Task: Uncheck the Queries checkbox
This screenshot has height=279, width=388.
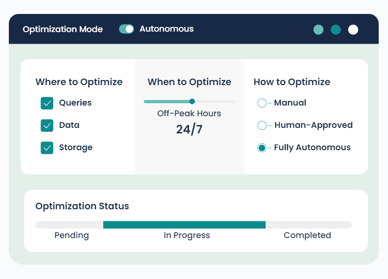Action: (47, 103)
